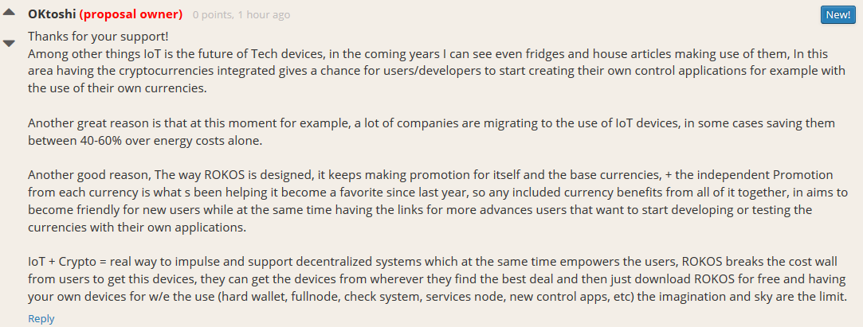Viewport: 863px width, 327px height.
Task: Click the red "(proposal owner)" label
Action: click(x=131, y=15)
